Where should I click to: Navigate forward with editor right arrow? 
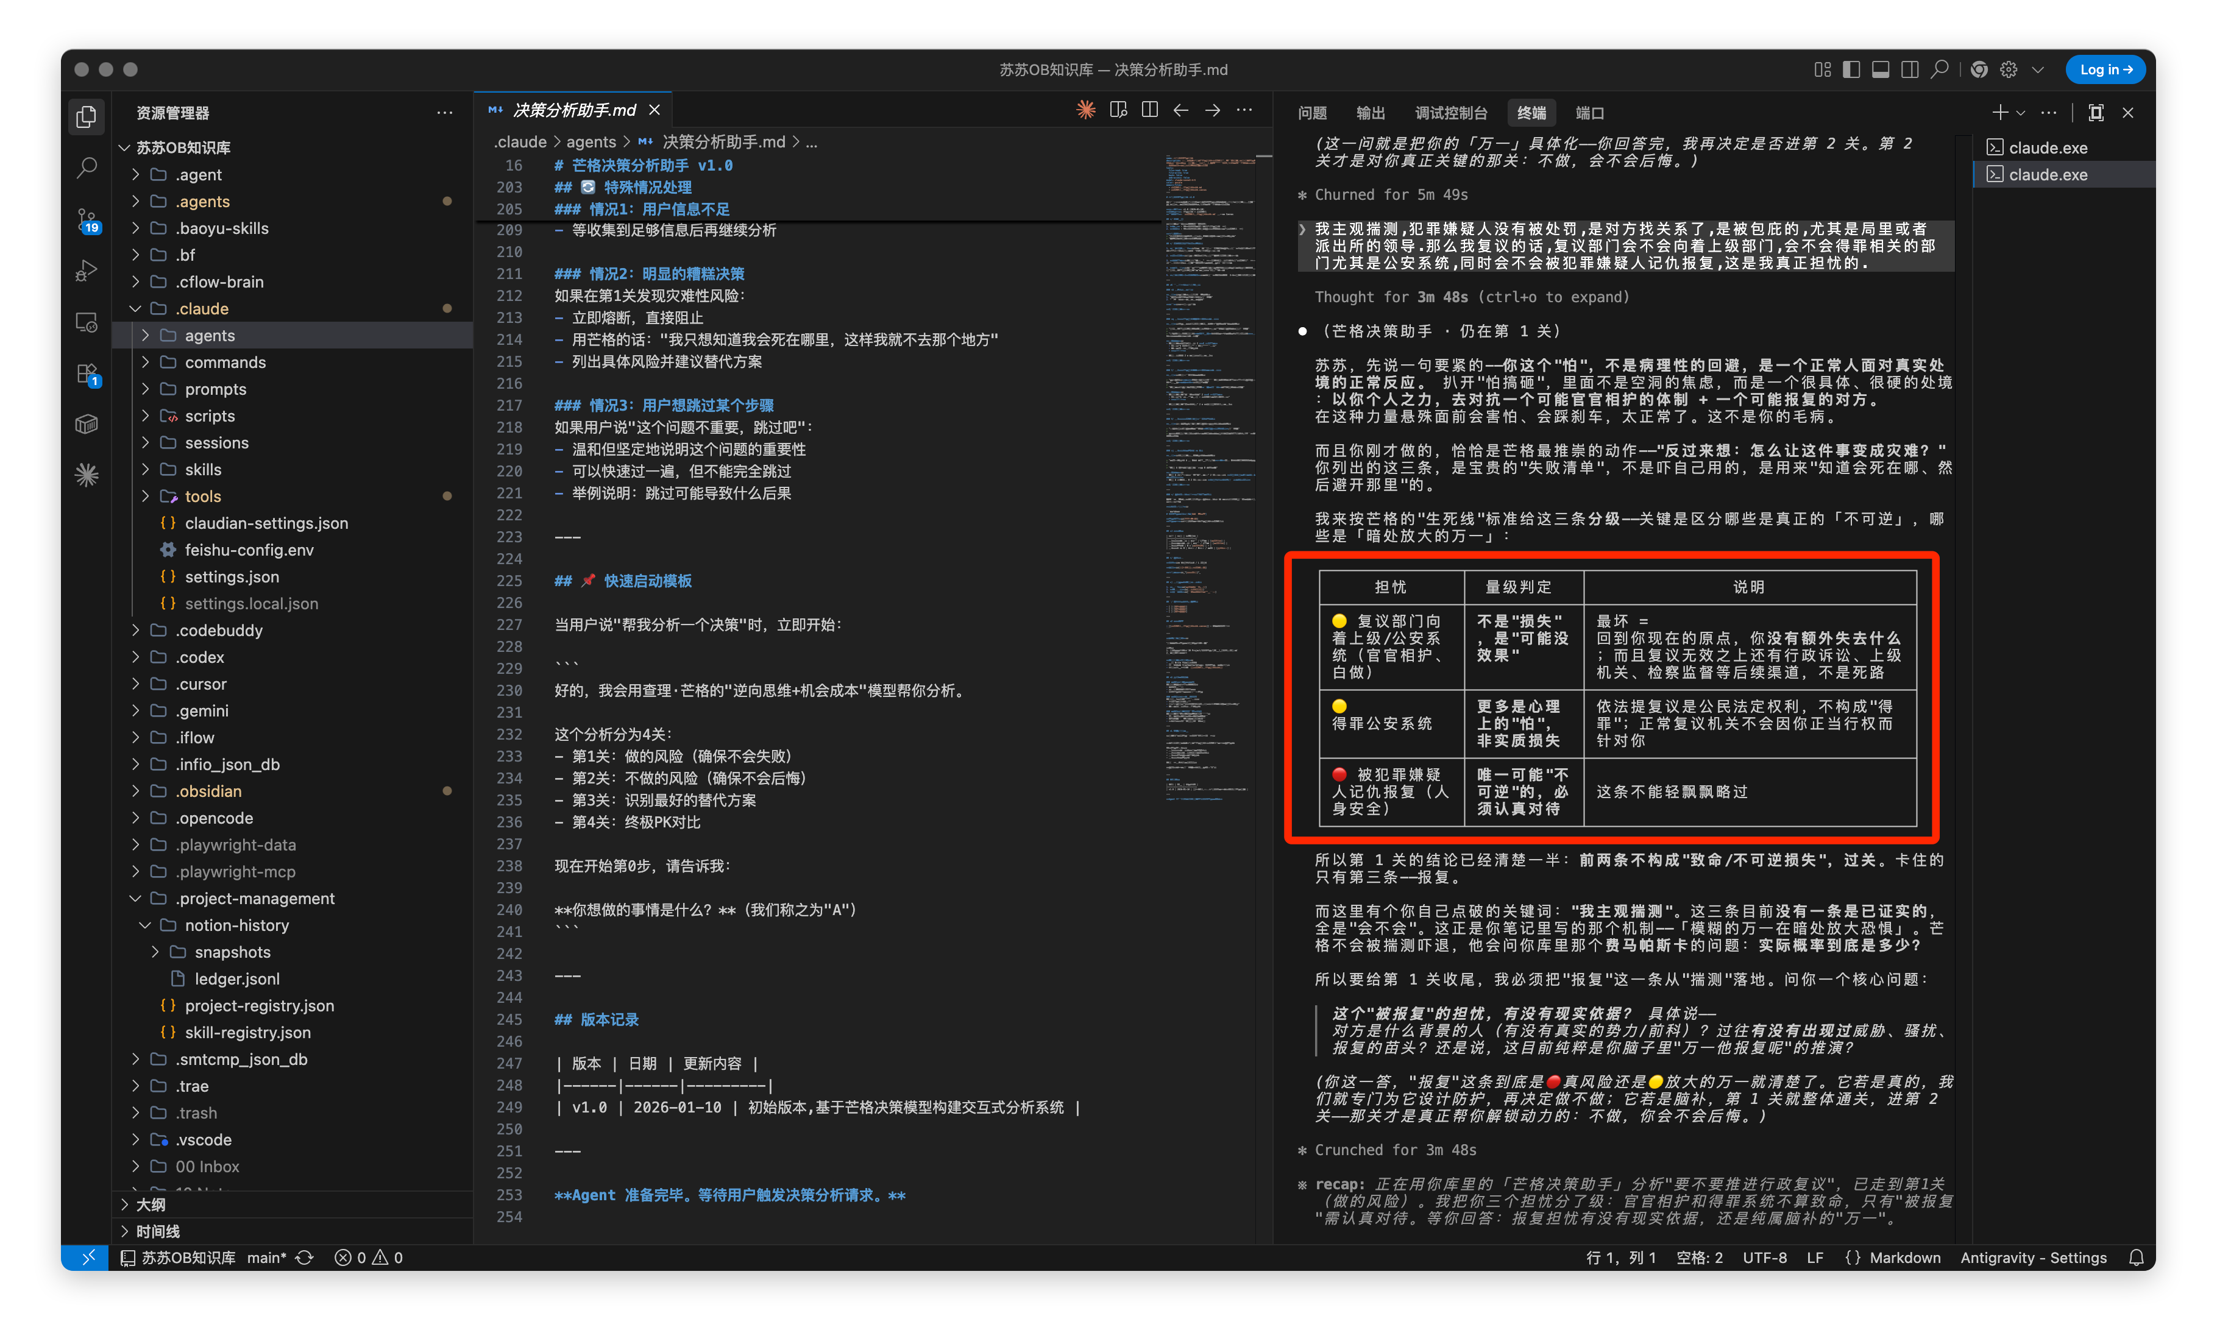pyautogui.click(x=1213, y=110)
